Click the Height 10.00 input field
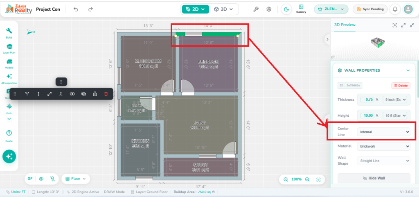The width and height of the screenshot is (419, 197). tap(367, 115)
